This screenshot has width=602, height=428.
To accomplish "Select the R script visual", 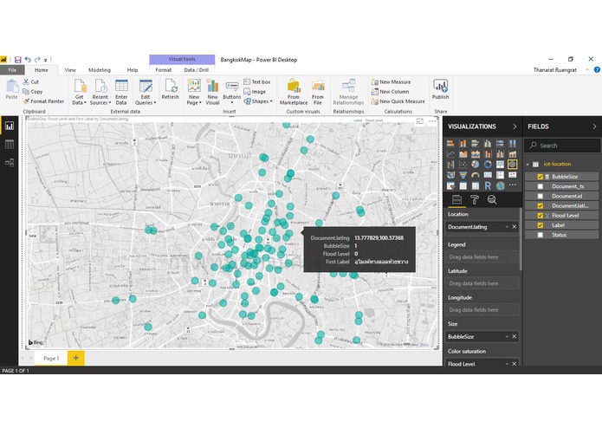I will pos(488,185).
